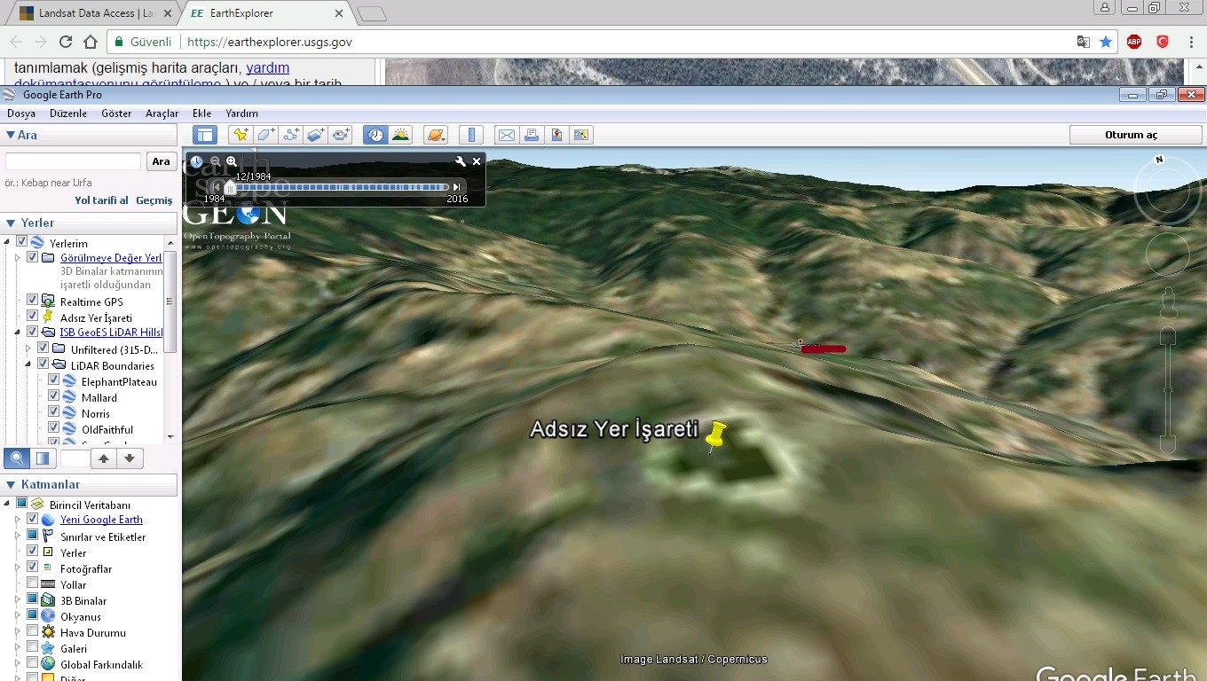Click the Oturum aç button
The image size is (1207, 681).
coord(1135,135)
